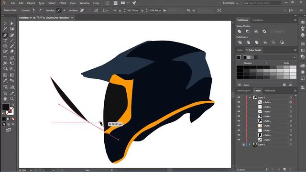Switch to the Transform tab
This screenshot has height=172, width=306.
pyautogui.click(x=258, y=20)
